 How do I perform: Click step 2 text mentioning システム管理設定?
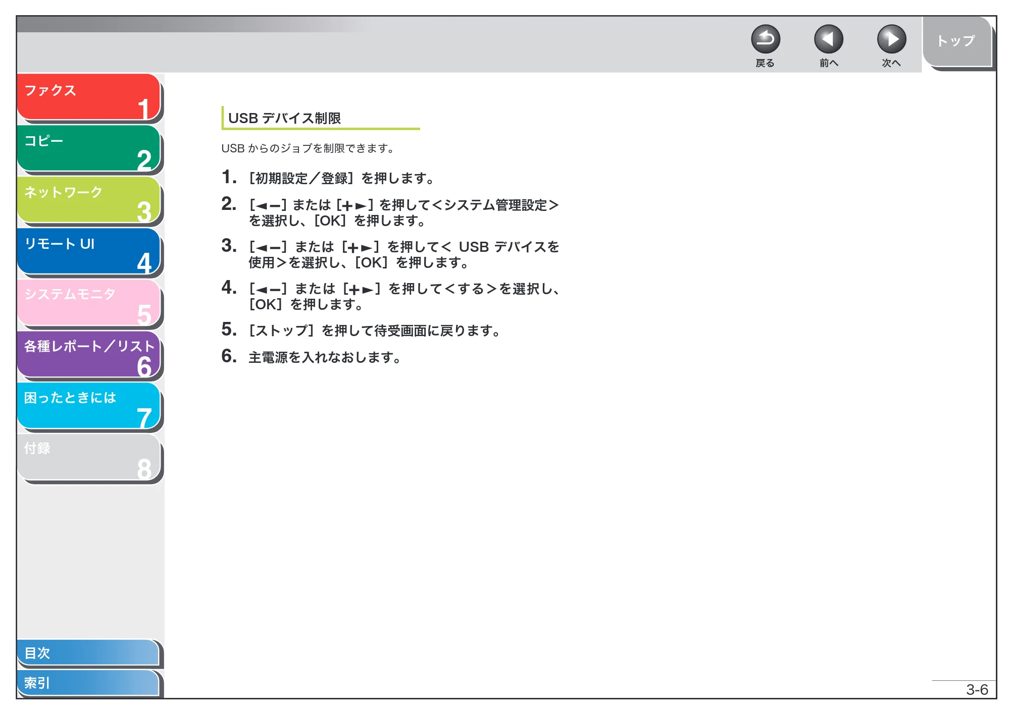(403, 212)
